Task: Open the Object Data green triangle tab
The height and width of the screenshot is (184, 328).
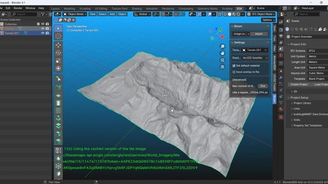Action: [281, 103]
